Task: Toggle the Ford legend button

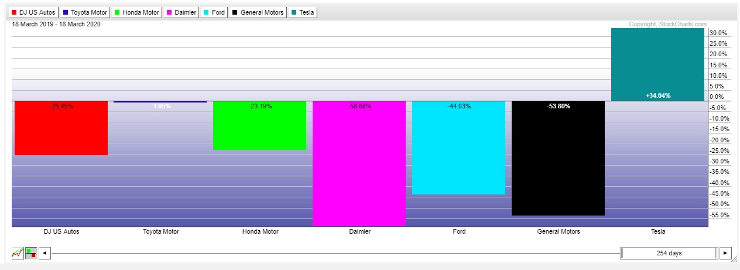Action: coord(213,12)
